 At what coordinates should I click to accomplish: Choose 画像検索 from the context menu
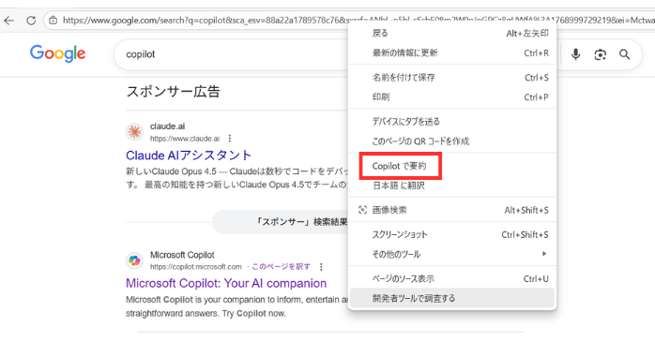[x=452, y=210]
